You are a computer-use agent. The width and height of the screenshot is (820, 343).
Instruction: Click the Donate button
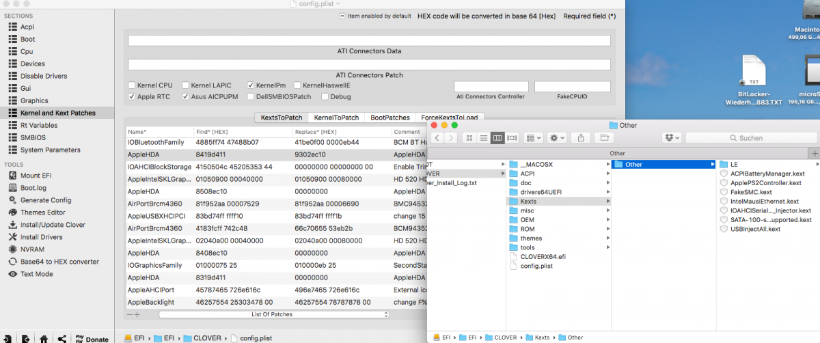pos(96,339)
